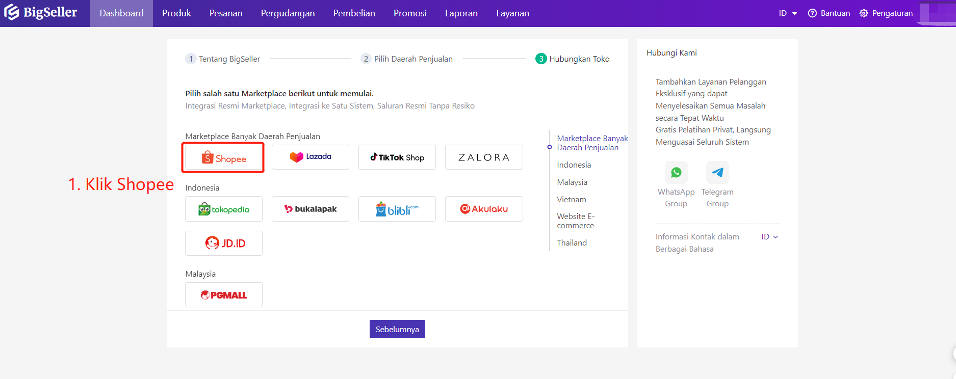Click the BigSeller logo

click(x=40, y=13)
